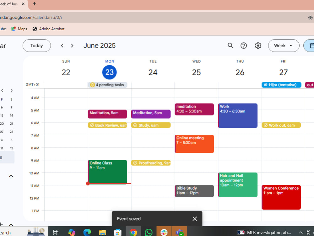Mini calendar previous month arrow

[2, 91]
